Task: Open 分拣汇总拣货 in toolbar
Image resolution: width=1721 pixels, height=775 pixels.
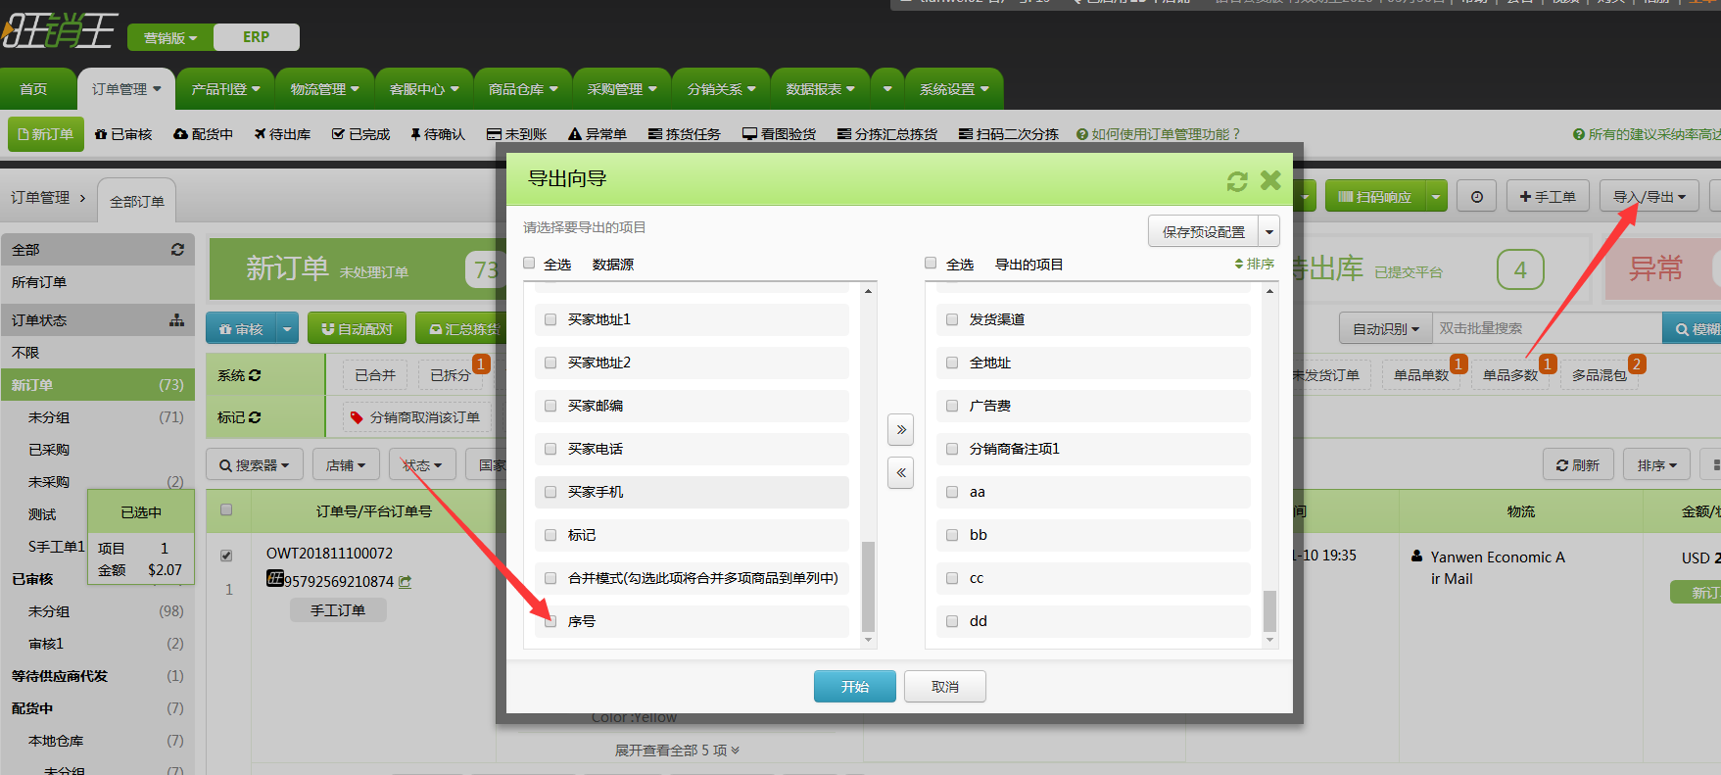Action: (887, 134)
